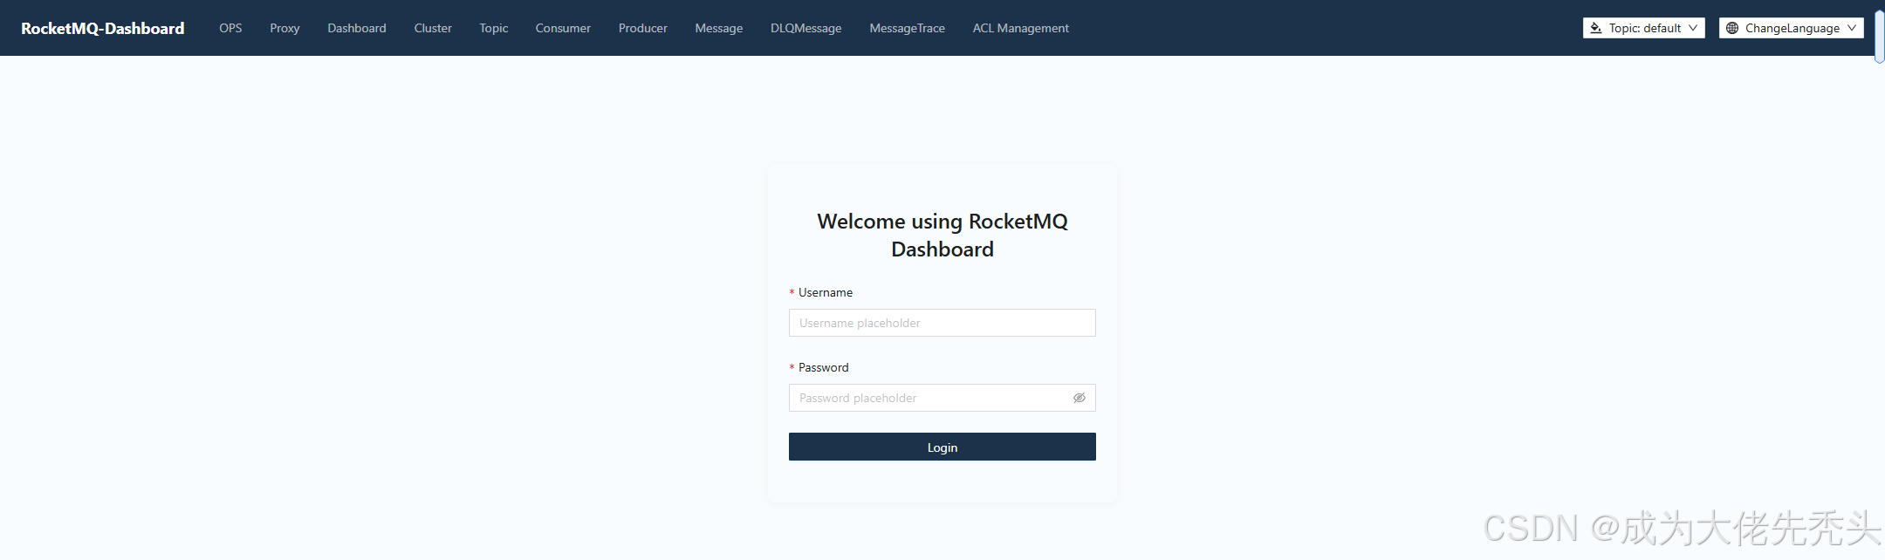Open the Consumer page

point(563,28)
